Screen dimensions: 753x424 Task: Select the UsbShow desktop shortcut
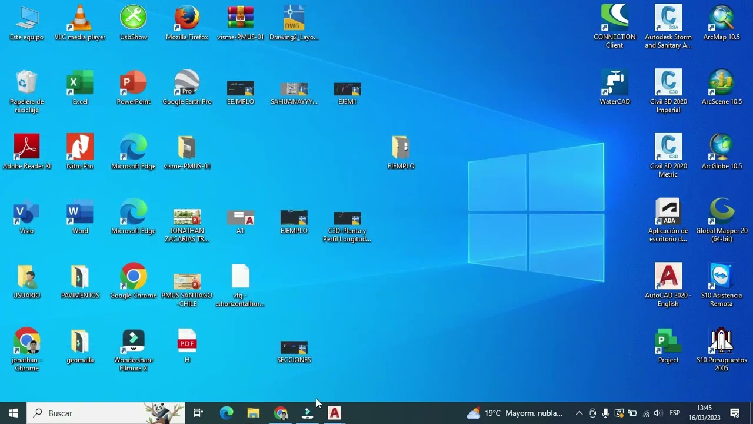(134, 23)
